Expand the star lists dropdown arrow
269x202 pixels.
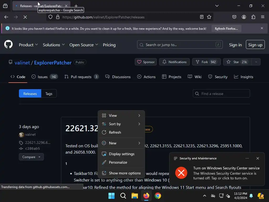[256, 62]
